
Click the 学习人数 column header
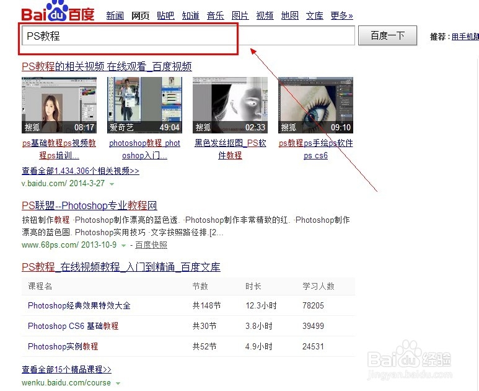pyautogui.click(x=319, y=286)
